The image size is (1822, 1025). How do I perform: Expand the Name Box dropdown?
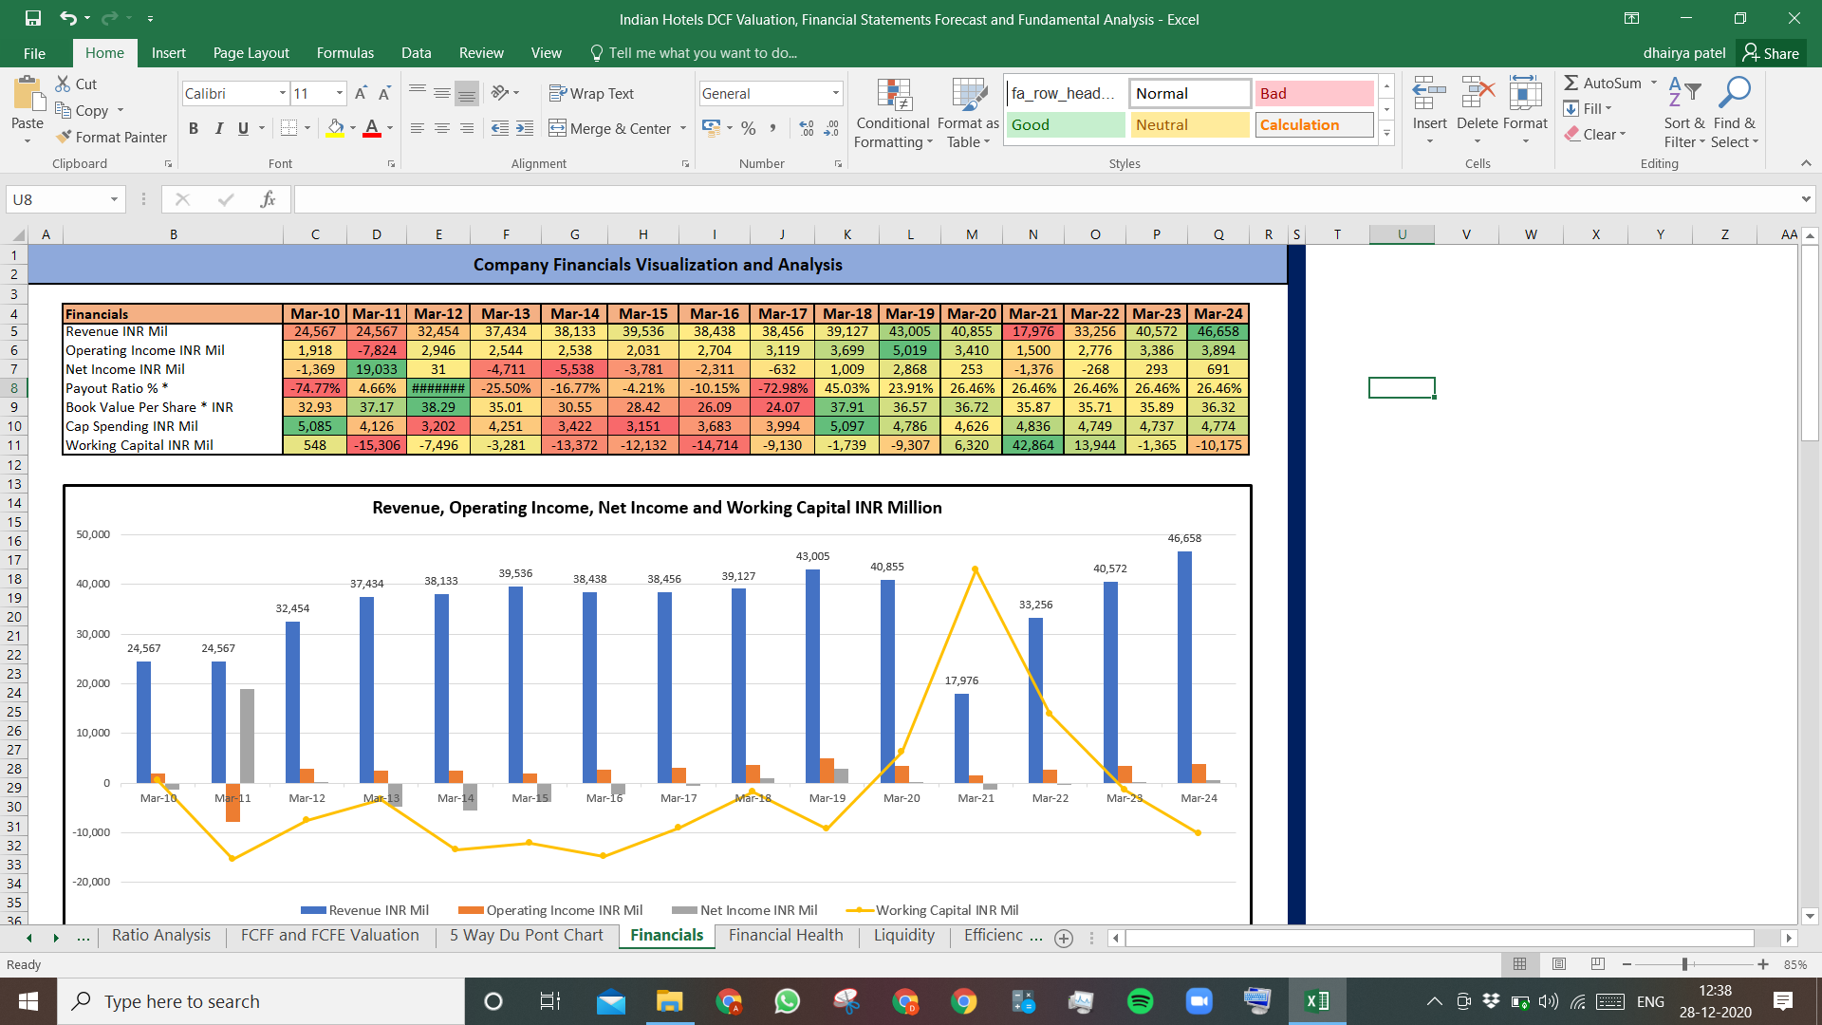(x=114, y=199)
